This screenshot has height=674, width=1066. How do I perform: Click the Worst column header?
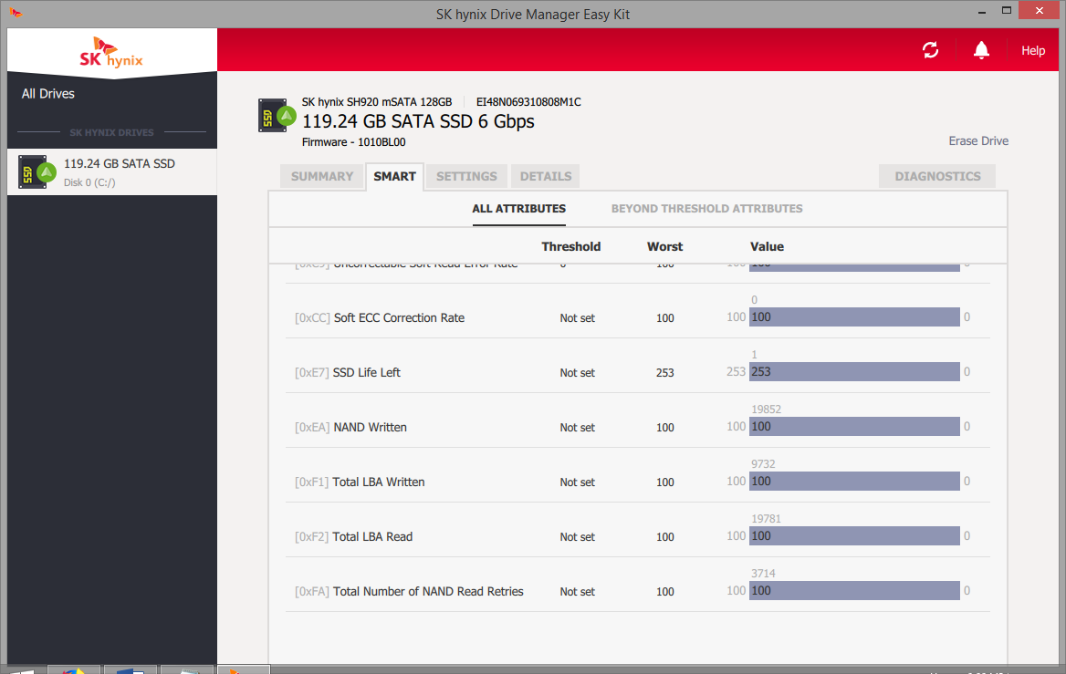point(665,246)
